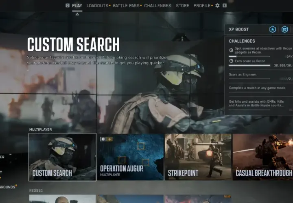Click the triangle marker under PLAY tab
The height and width of the screenshot is (203, 293).
(77, 14)
